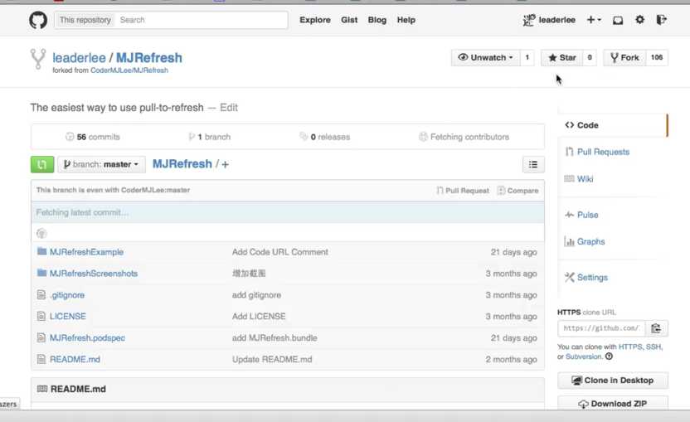The image size is (690, 422).
Task: Open MJRefresh repository title link
Action: pos(149,58)
